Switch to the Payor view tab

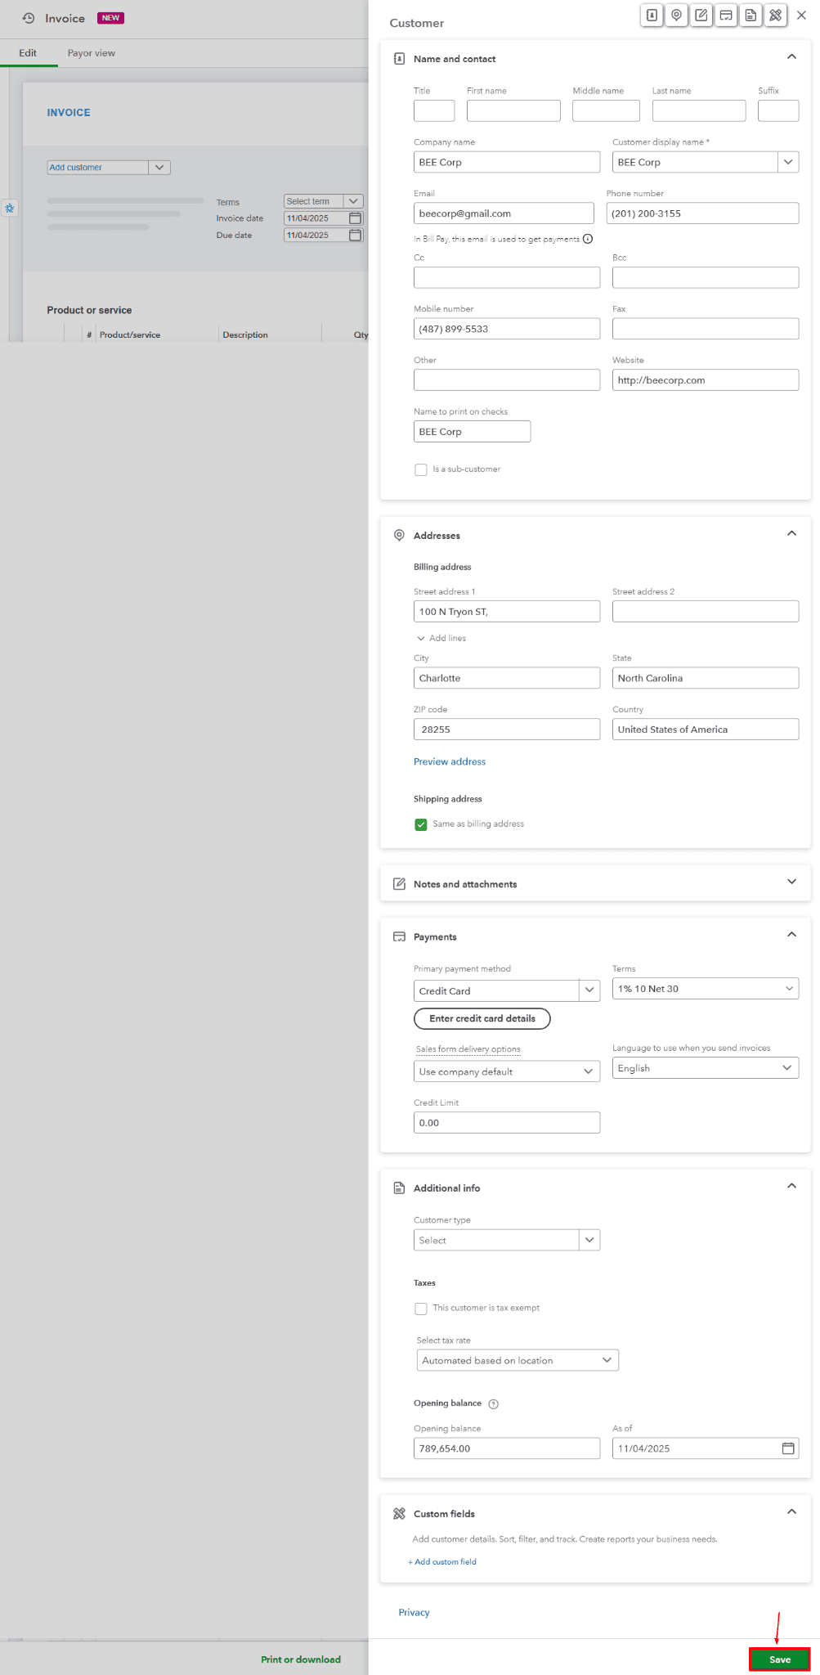92,53
